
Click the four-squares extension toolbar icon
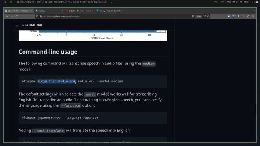click(x=234, y=16)
